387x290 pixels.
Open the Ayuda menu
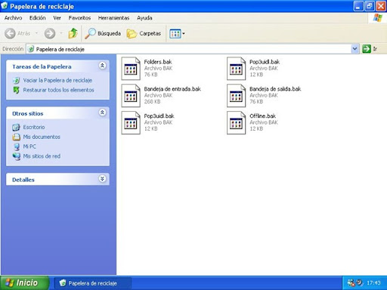[144, 18]
